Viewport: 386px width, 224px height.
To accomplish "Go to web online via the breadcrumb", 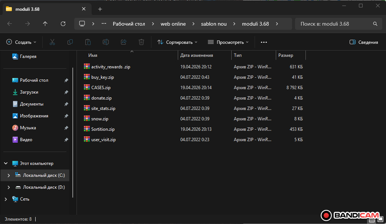I will pyautogui.click(x=173, y=24).
